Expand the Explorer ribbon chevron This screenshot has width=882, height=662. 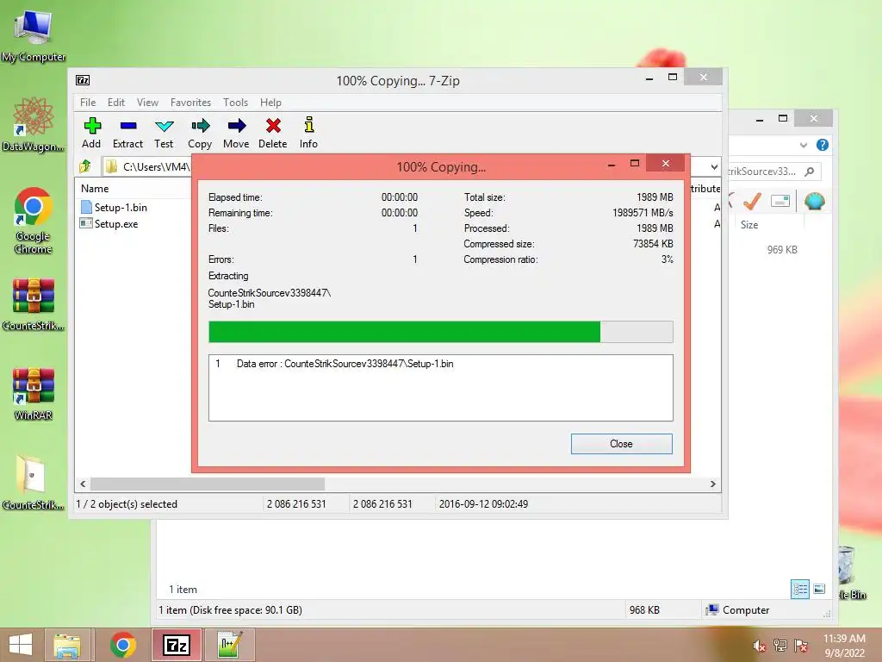pos(804,145)
